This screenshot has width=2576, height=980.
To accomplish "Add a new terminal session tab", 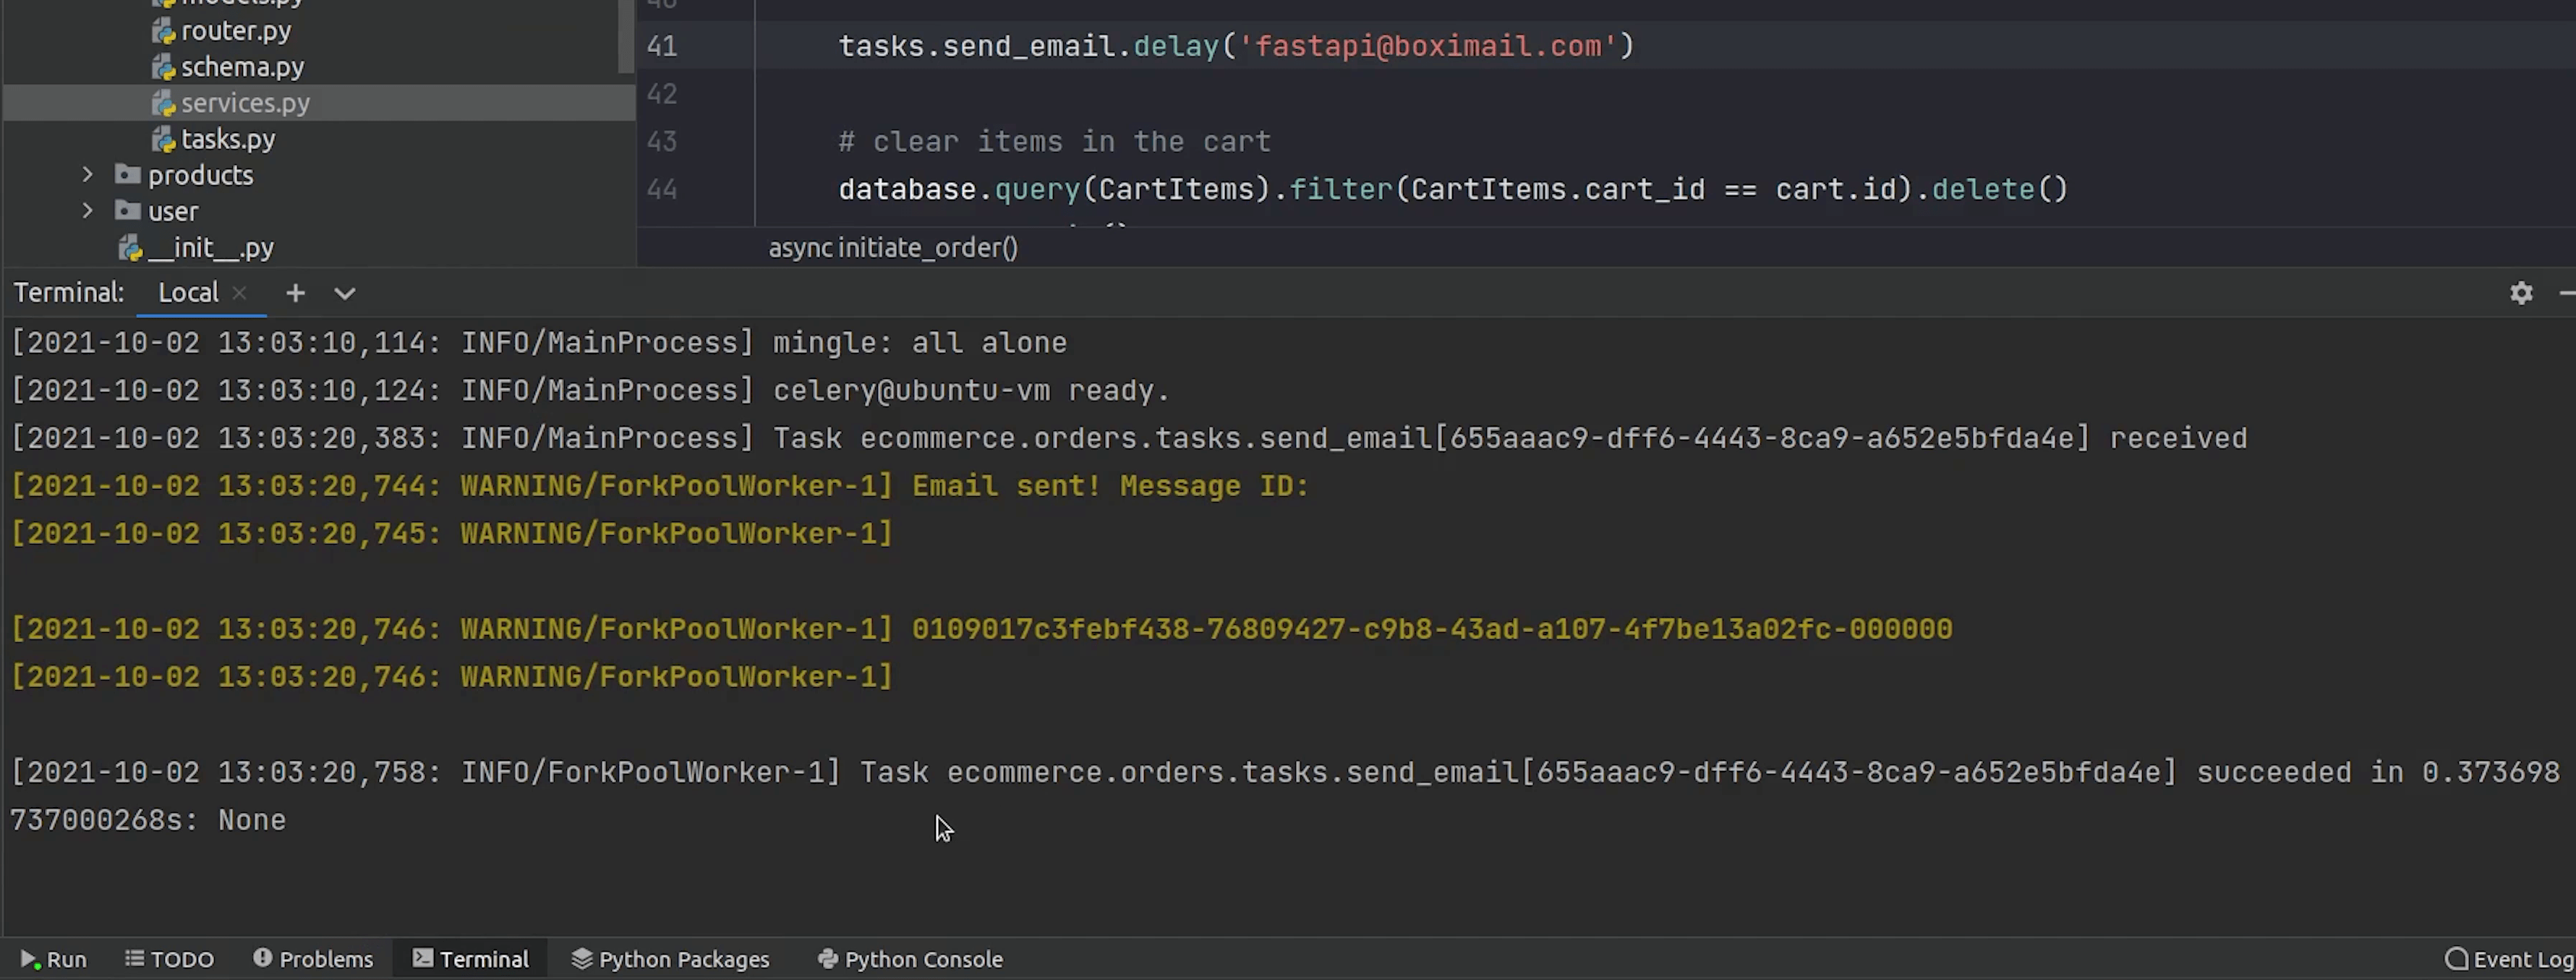I will pyautogui.click(x=295, y=293).
